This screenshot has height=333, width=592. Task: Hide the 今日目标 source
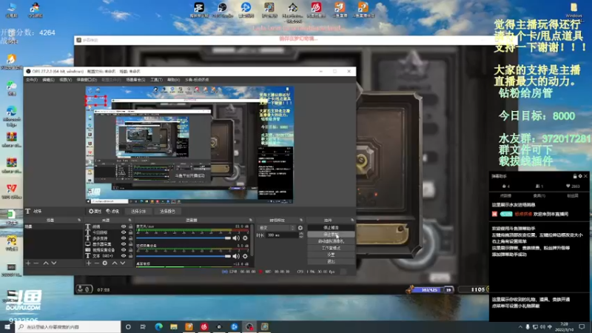tap(124, 232)
